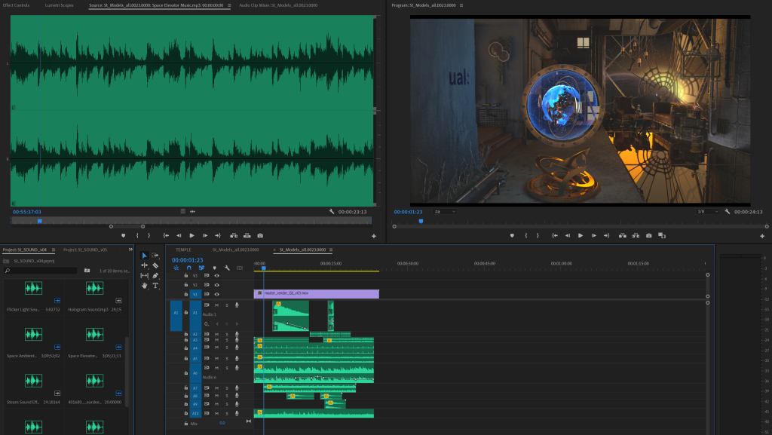Open A1 show keyframes menu
This screenshot has width=772, height=435.
[x=207, y=323]
